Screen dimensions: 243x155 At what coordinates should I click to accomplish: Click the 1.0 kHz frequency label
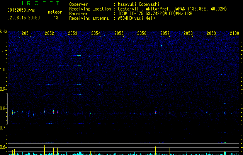(3, 70)
